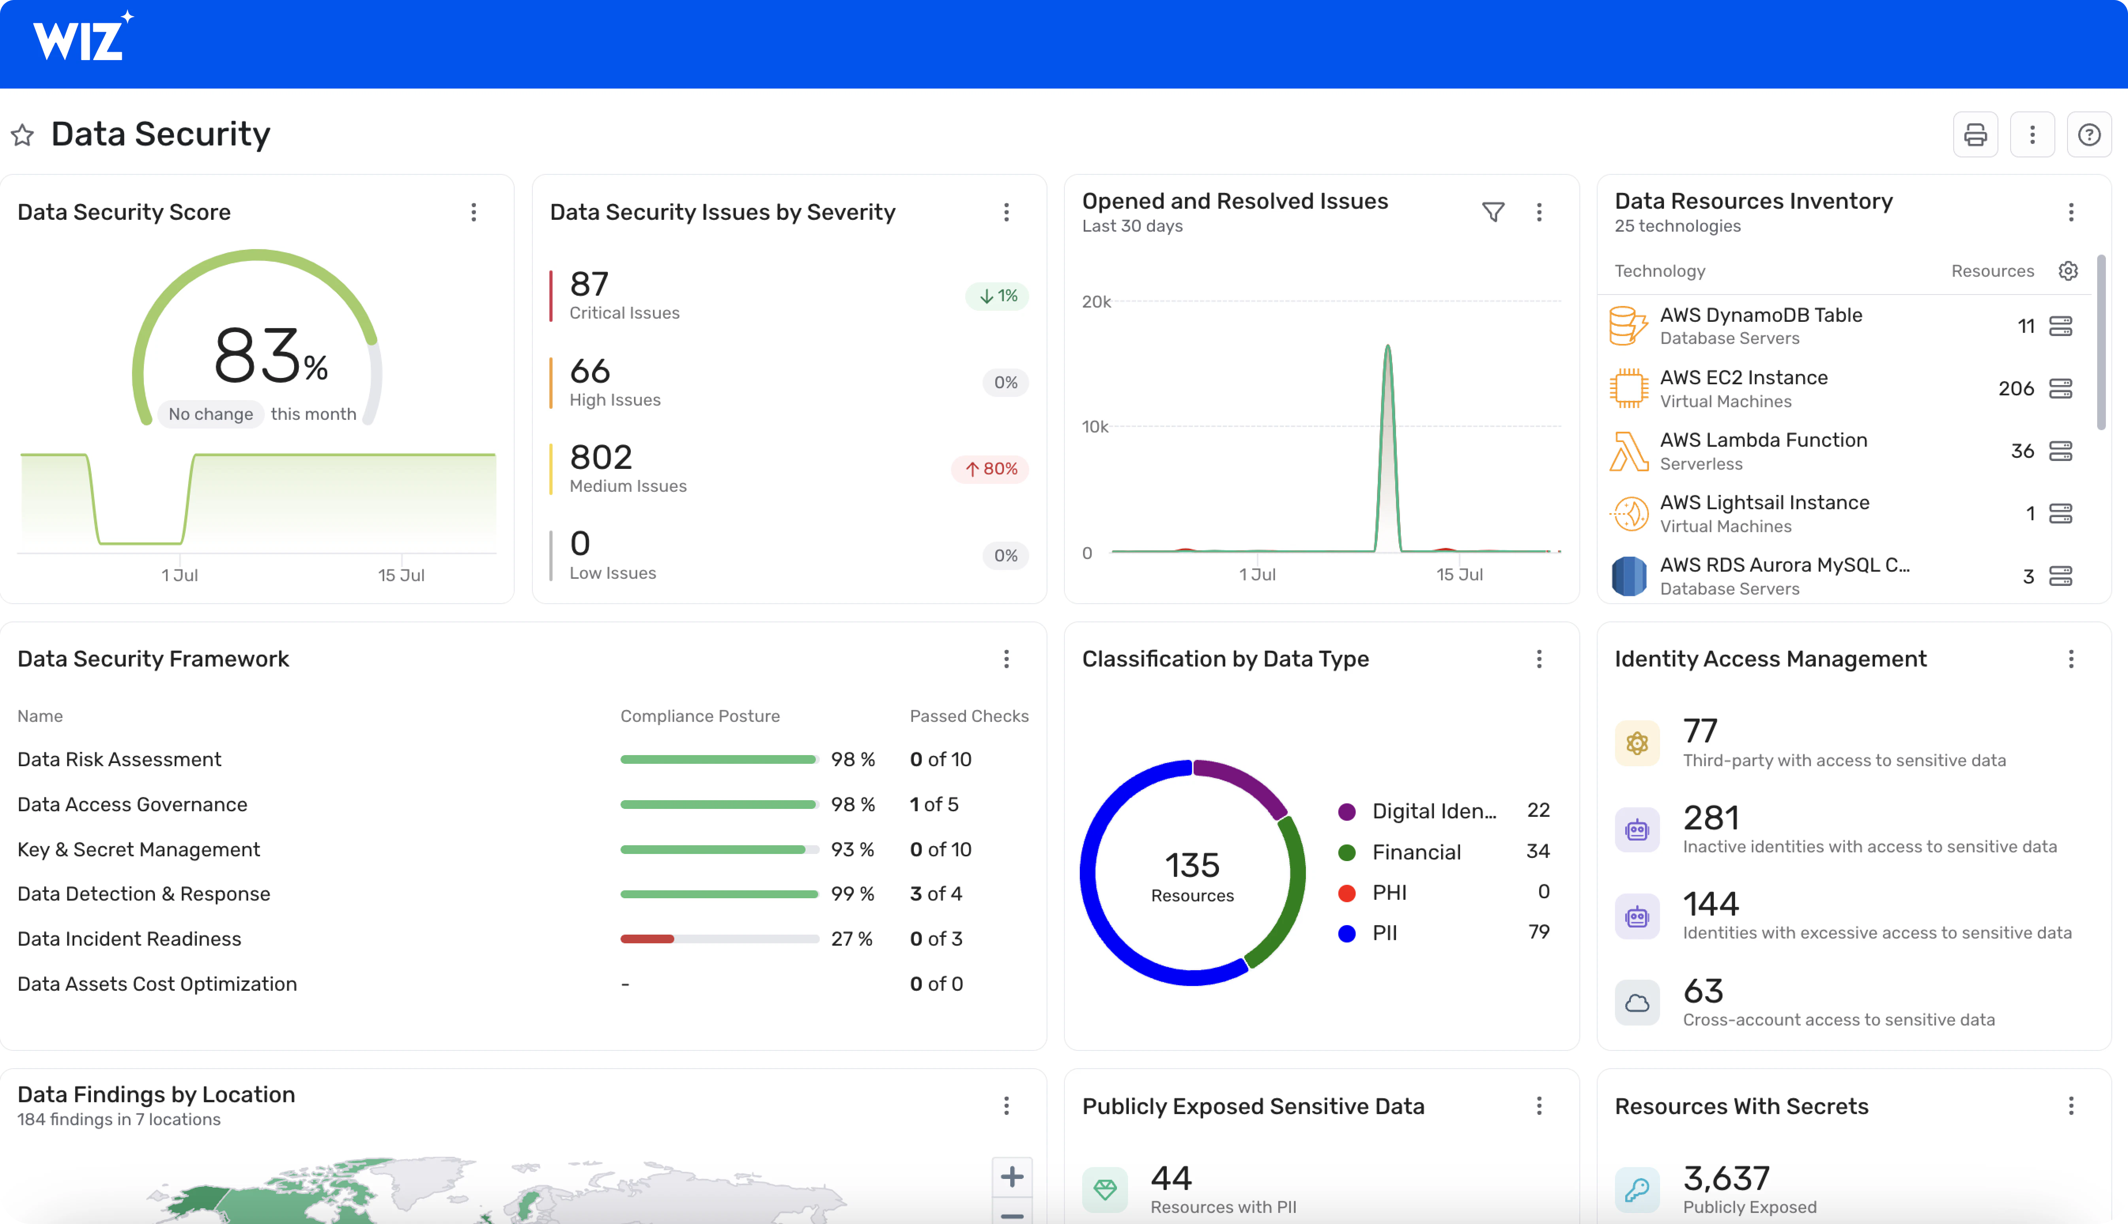Open resource list icon for Lightsail Instance row
2128x1224 pixels.
point(2061,514)
